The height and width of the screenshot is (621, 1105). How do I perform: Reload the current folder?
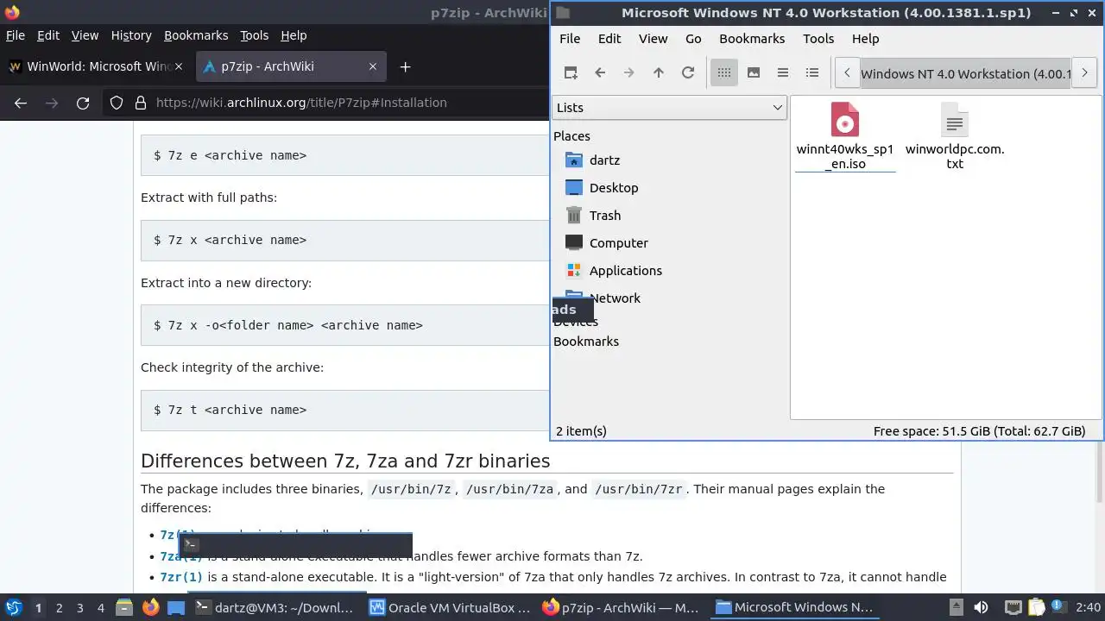pyautogui.click(x=688, y=73)
